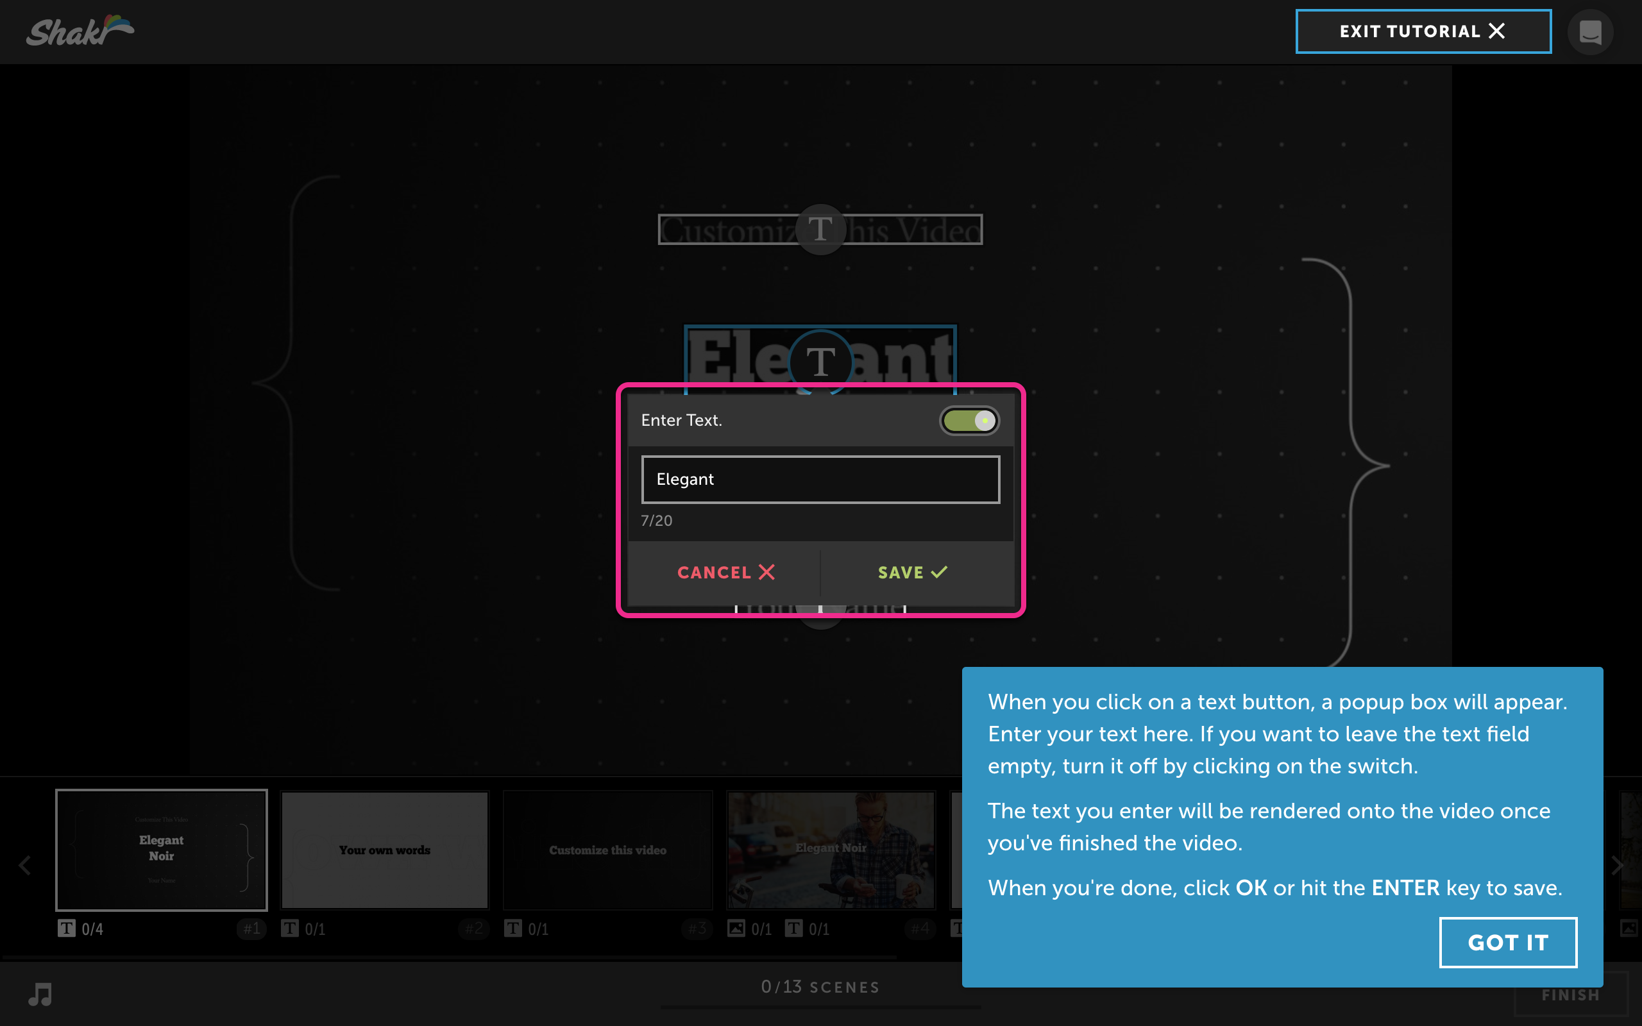Click the scenes progress bar
Image resolution: width=1642 pixels, height=1026 pixels.
pos(820,1007)
